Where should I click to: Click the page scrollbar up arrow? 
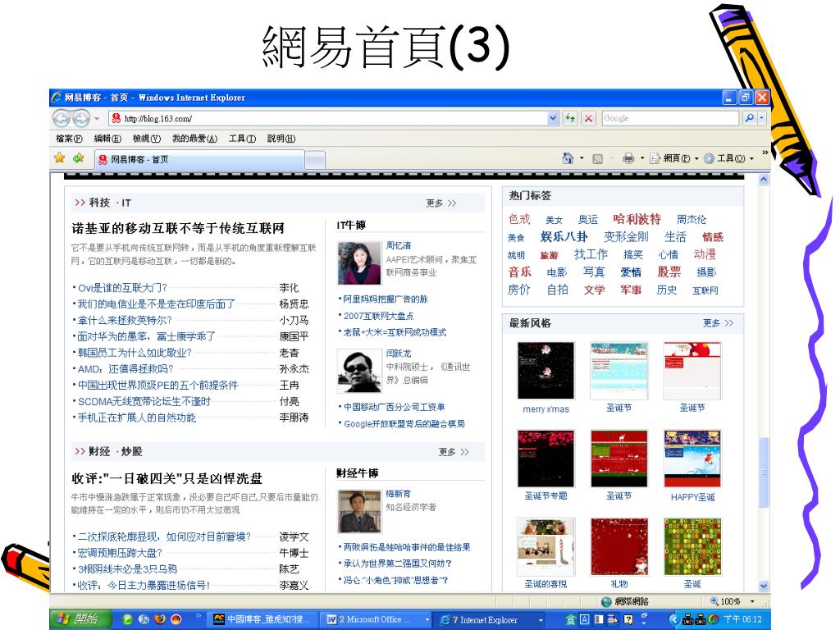[764, 180]
